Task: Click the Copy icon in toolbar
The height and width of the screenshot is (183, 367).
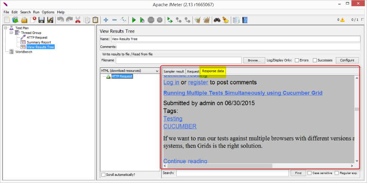Action: [x=87, y=20]
